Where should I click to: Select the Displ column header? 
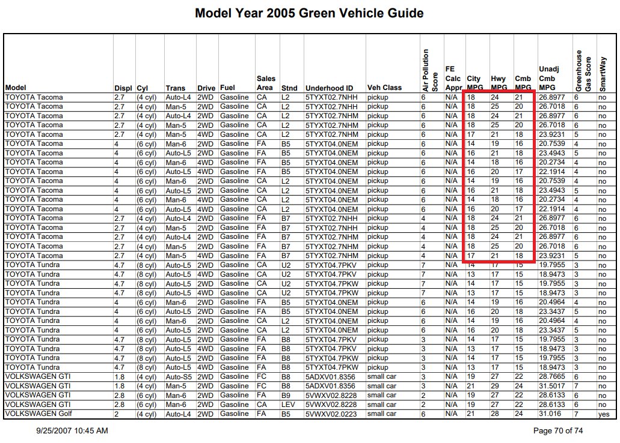click(x=123, y=88)
